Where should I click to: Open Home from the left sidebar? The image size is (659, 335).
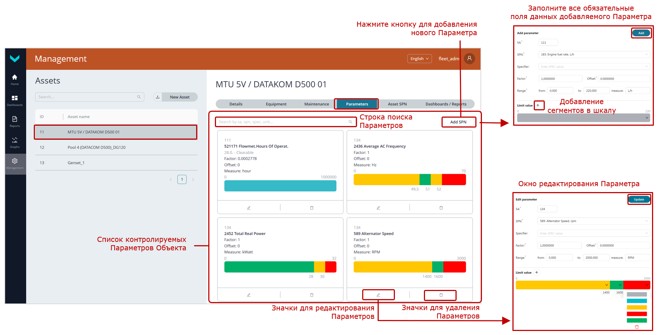(x=15, y=79)
